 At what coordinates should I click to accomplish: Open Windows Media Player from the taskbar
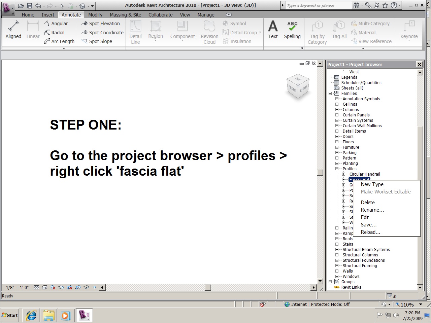pyautogui.click(x=66, y=315)
